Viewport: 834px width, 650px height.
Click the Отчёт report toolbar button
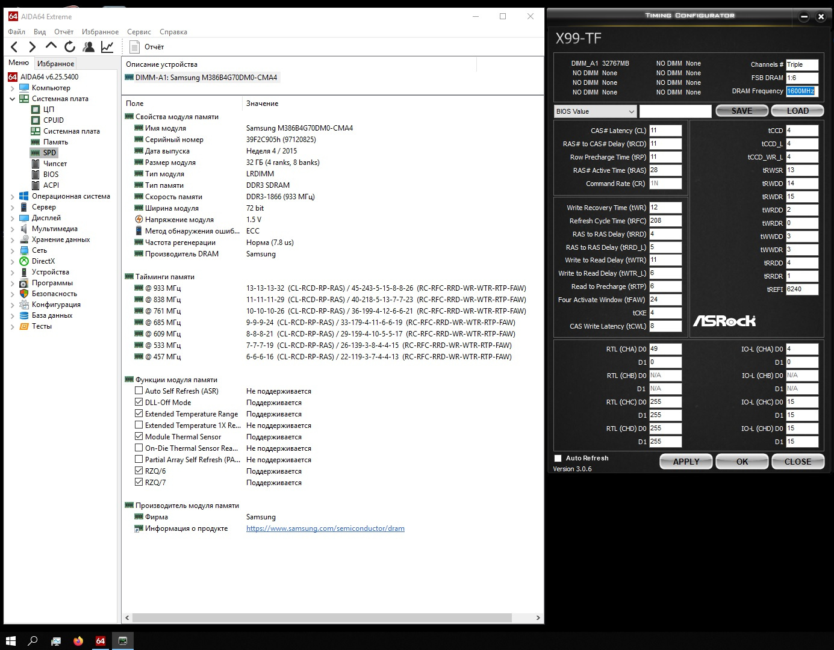click(x=148, y=47)
